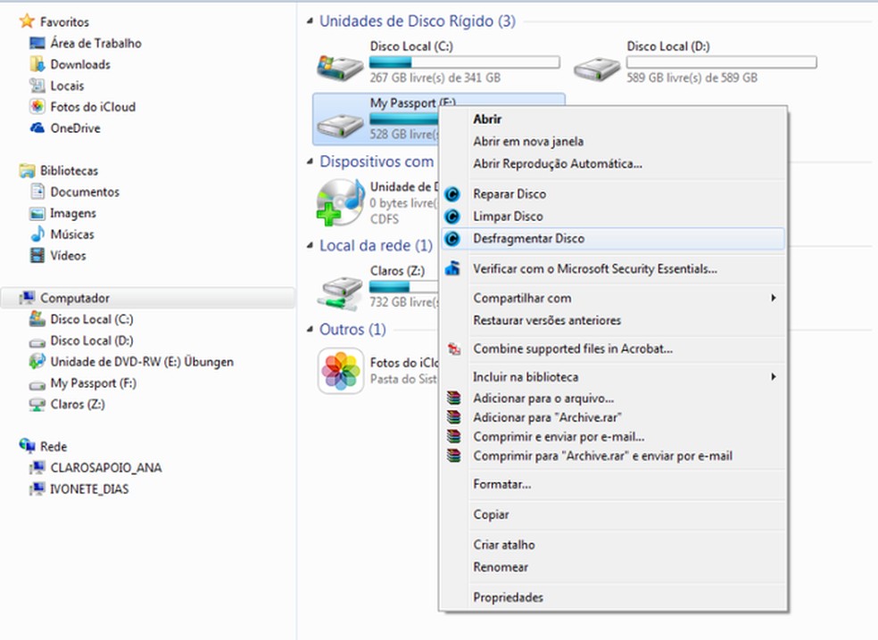Click the Documentos library icon
Screen dimensions: 878x640
pyautogui.click(x=37, y=192)
